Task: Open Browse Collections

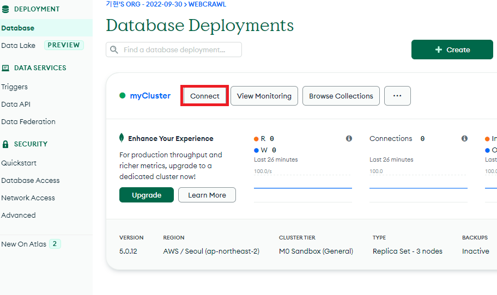Action: pos(341,96)
